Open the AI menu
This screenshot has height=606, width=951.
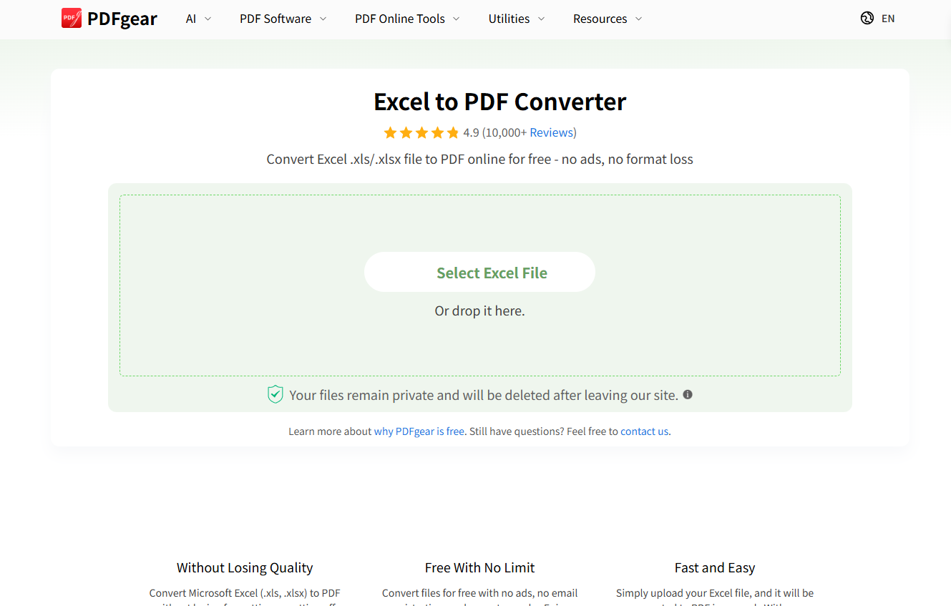(191, 19)
